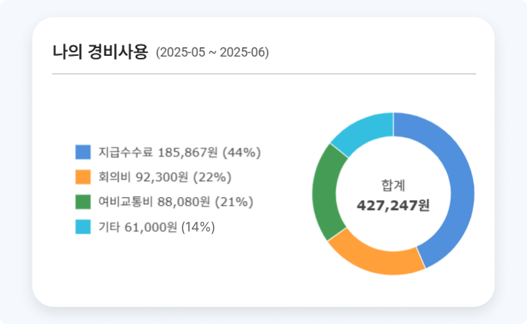Viewport: 527px width, 324px height.
Task: Click the 합계 label in donut center
Action: pos(393,185)
